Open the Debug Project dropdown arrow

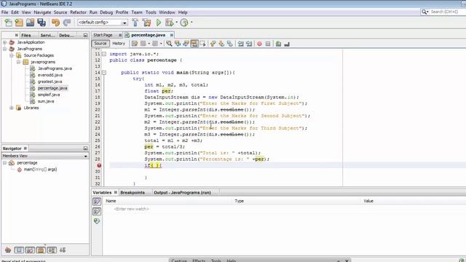tap(176, 23)
